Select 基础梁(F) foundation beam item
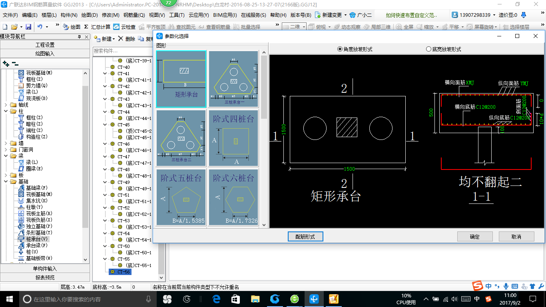This screenshot has height=307, width=546. 33,188
